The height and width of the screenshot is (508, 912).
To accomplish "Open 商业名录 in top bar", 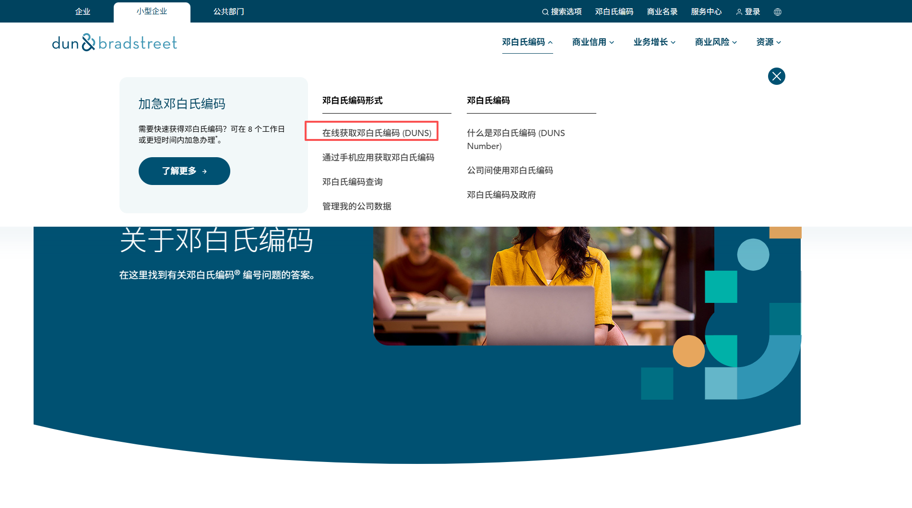I will [x=662, y=12].
